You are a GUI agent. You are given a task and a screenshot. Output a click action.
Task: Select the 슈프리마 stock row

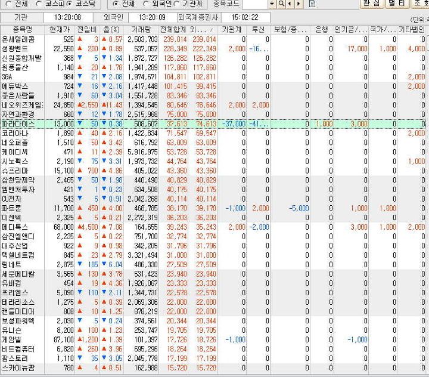point(213,171)
